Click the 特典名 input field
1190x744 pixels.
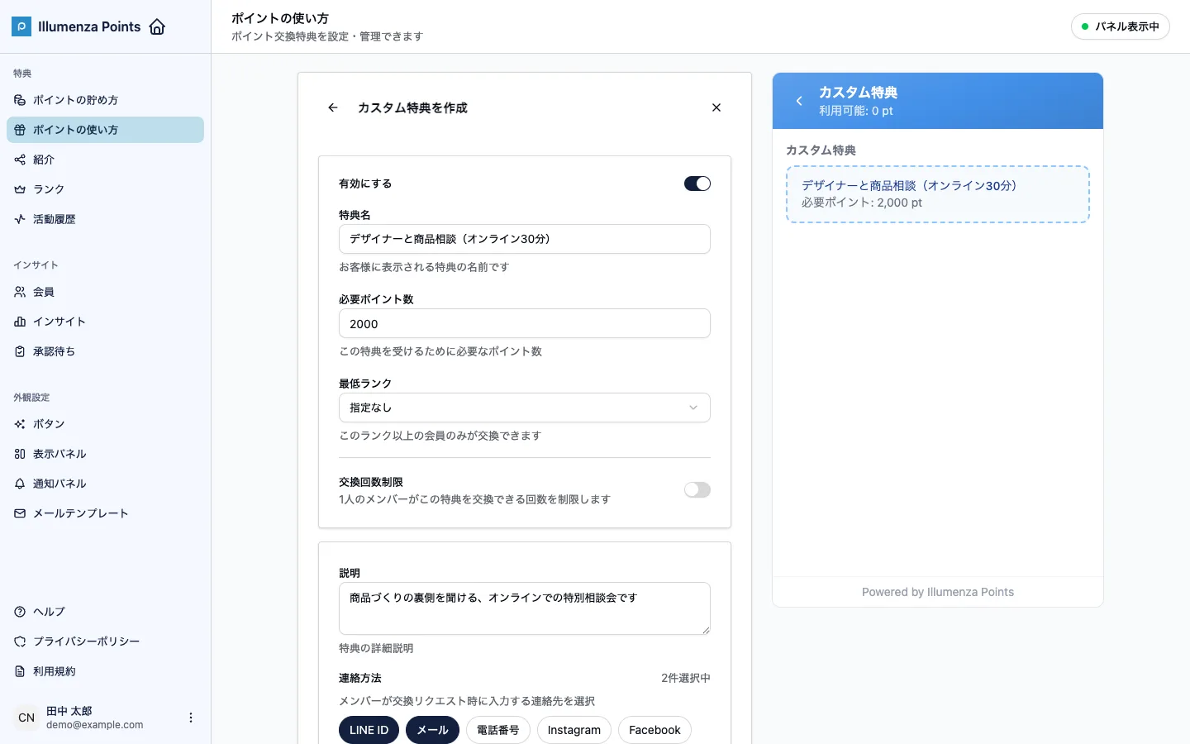[x=525, y=239]
